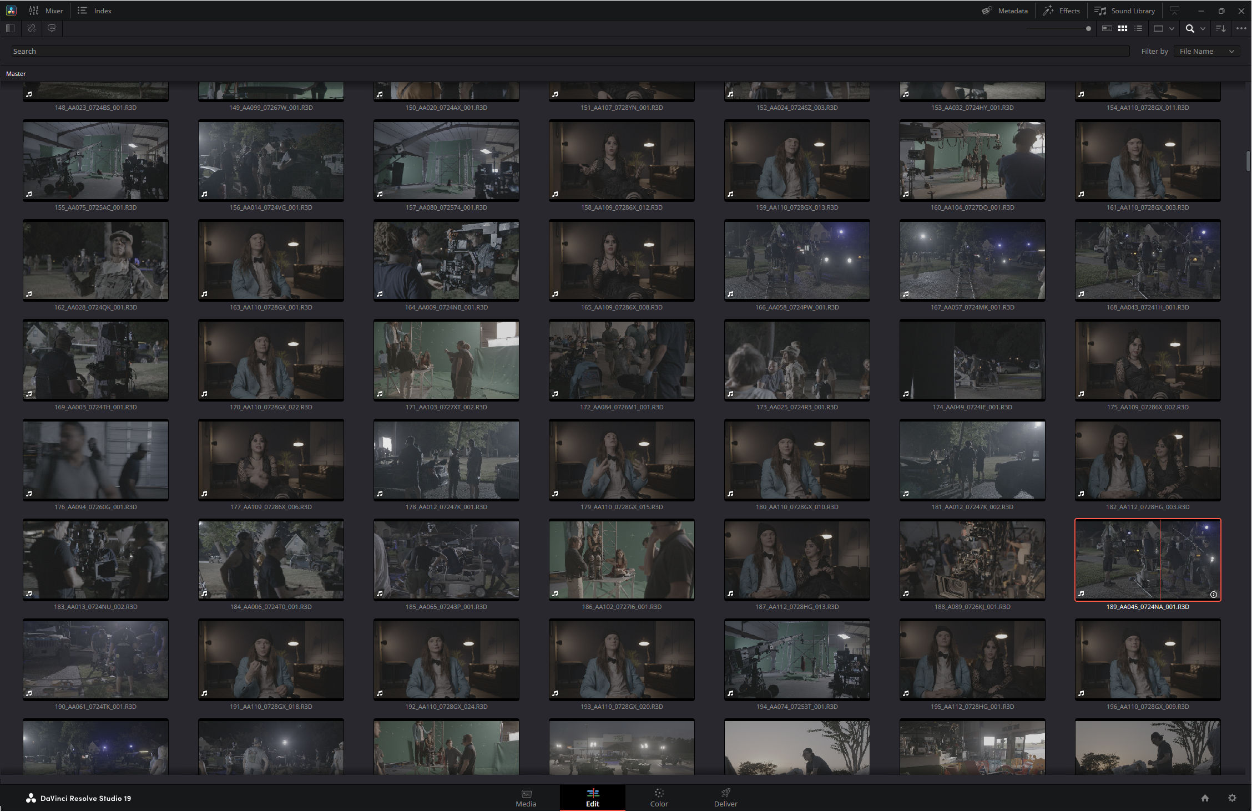1252x812 pixels.
Task: Click the magnifying glass search icon
Action: pyautogui.click(x=1190, y=28)
